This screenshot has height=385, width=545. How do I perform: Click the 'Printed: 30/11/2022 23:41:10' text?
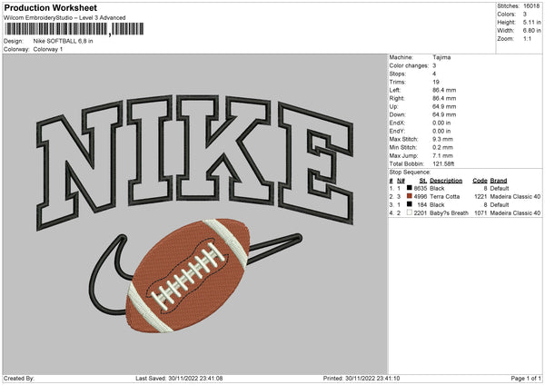[x=362, y=378]
